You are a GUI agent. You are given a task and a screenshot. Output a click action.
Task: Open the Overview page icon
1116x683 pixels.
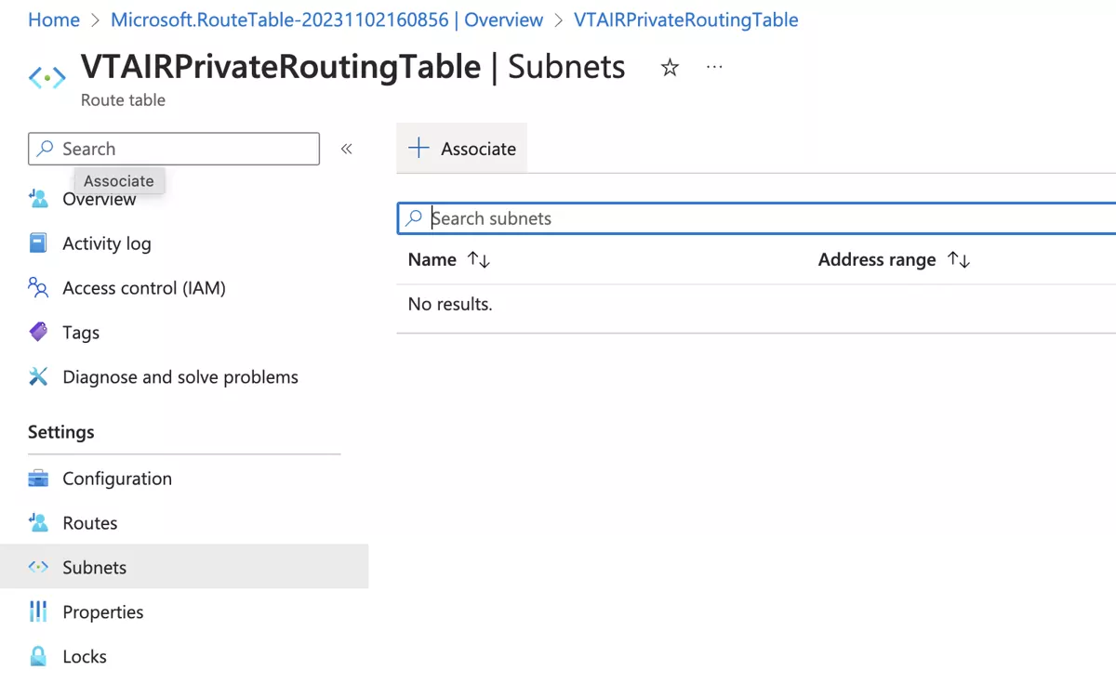click(38, 198)
